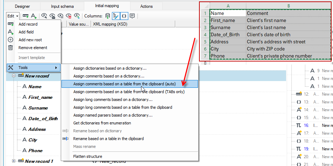Click the eye with wrench toolbar icon
This screenshot has width=333, height=166.
tap(44, 16)
